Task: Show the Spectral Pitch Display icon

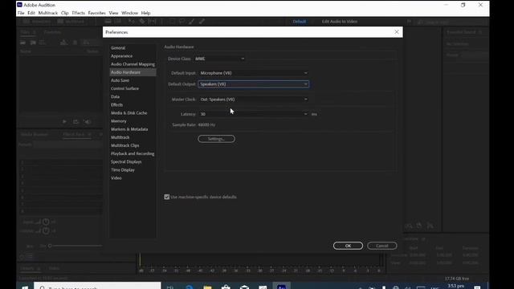Action: [x=117, y=22]
